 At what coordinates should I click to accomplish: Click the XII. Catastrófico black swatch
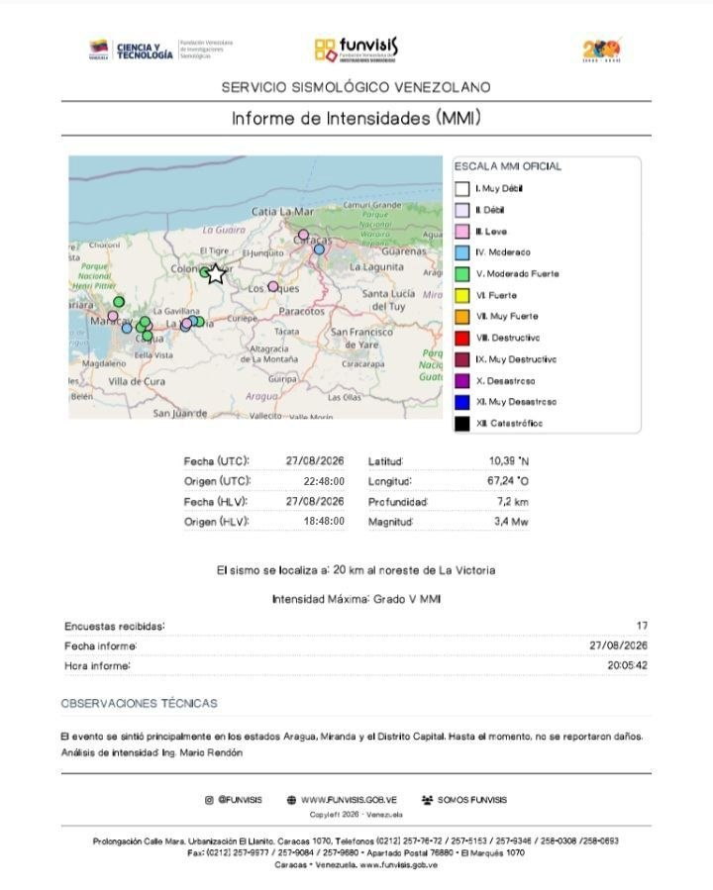click(462, 424)
